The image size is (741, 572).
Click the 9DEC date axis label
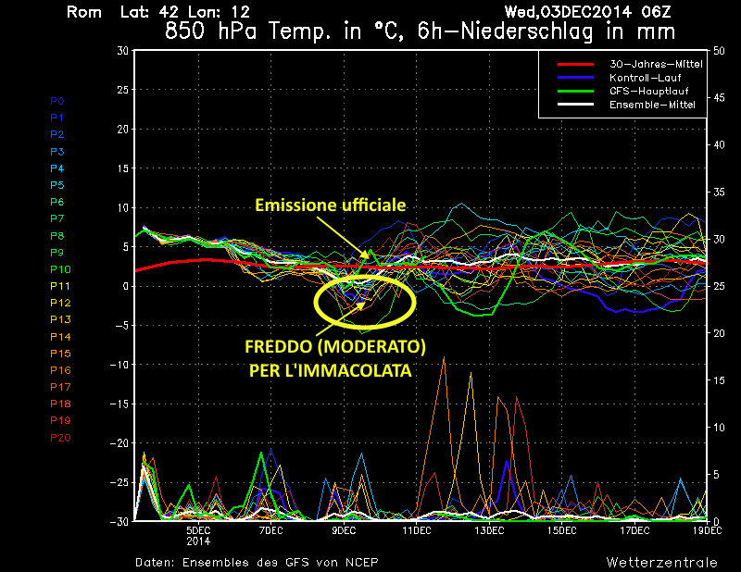pos(344,531)
